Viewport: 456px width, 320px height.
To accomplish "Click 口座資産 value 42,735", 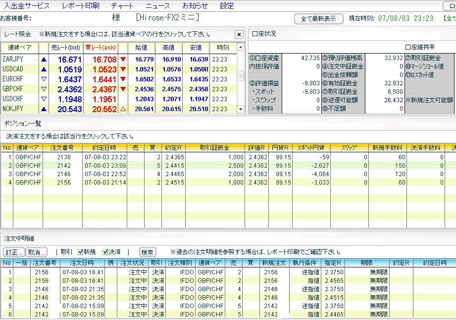I will point(310,58).
